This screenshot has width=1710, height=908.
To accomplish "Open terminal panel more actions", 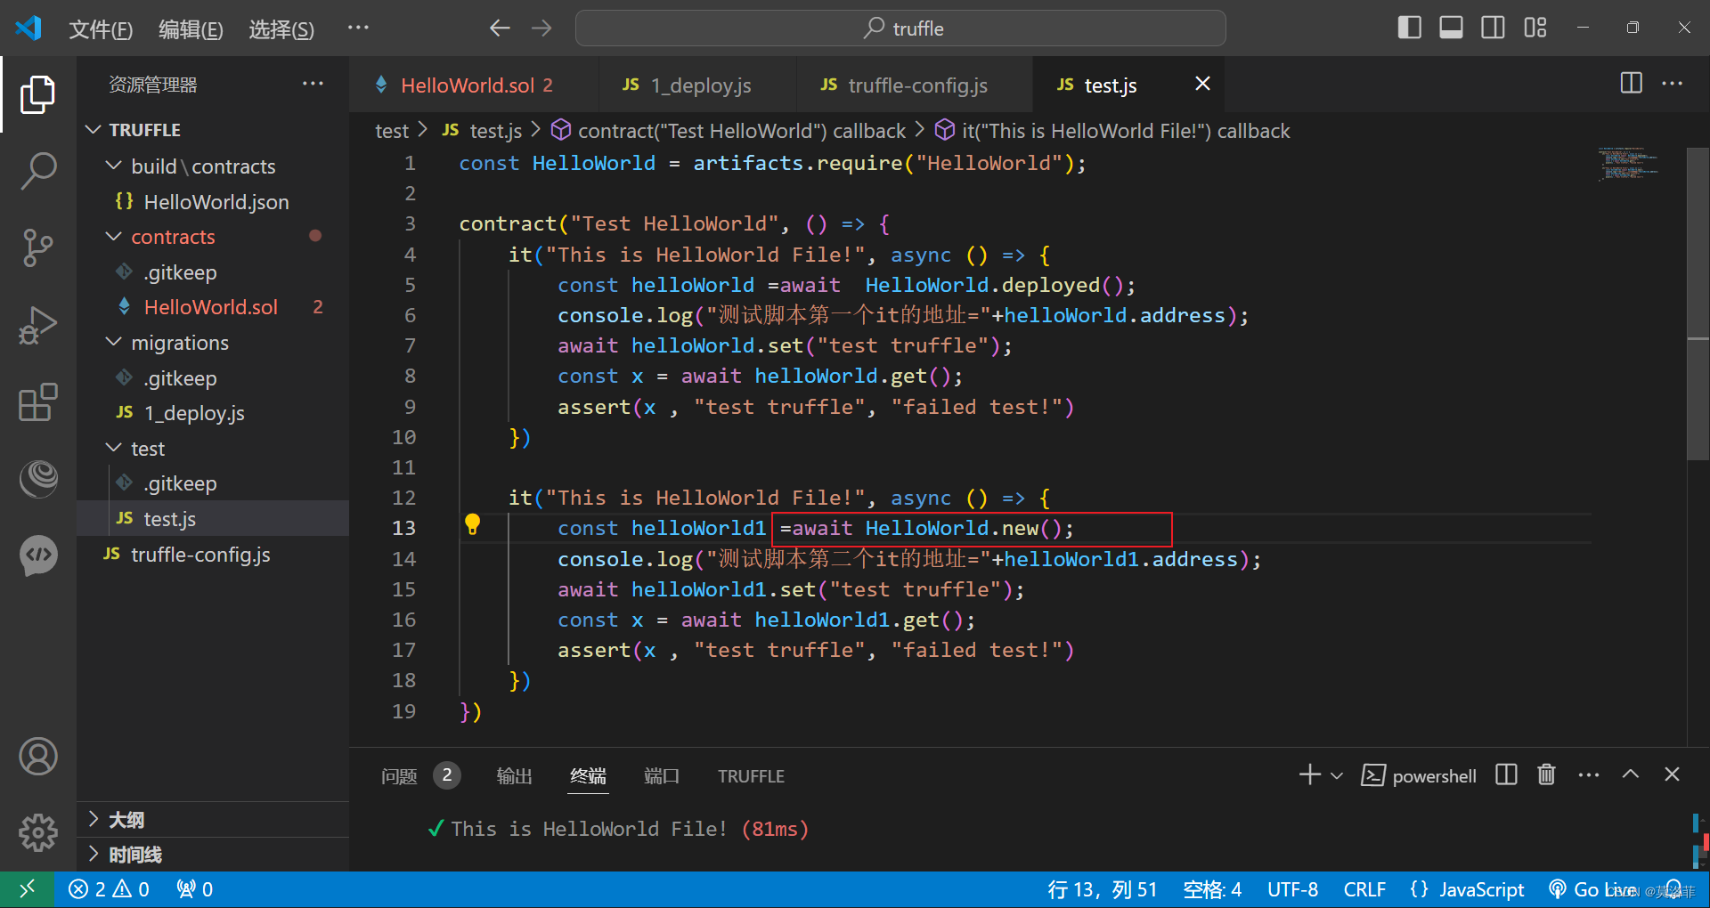I will point(1588,774).
